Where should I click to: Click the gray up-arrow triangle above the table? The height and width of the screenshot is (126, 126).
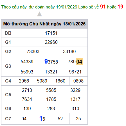[39, 14]
